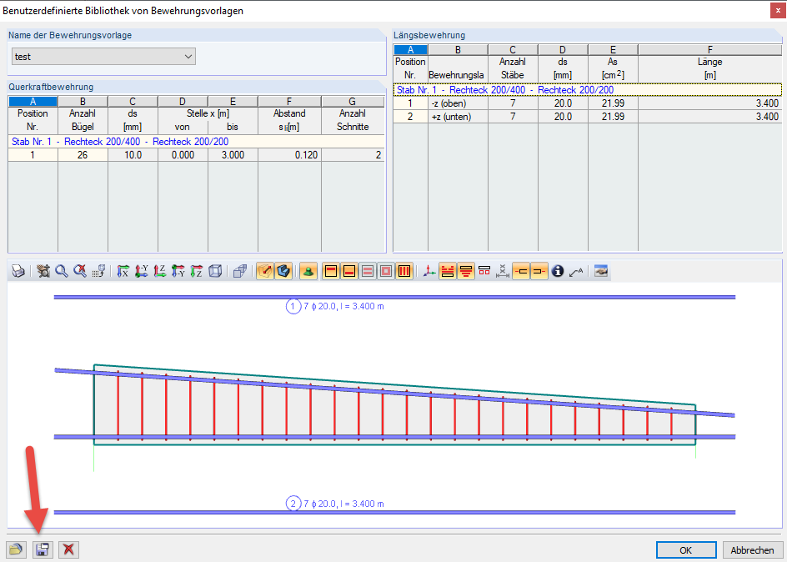Click the grid selection arrow icon

98,272
